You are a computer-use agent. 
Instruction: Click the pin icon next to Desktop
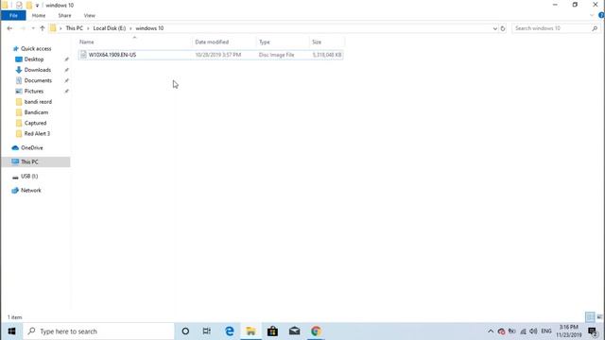coord(66,59)
